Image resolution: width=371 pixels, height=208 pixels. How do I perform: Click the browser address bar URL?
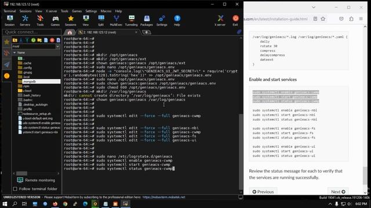(276, 19)
